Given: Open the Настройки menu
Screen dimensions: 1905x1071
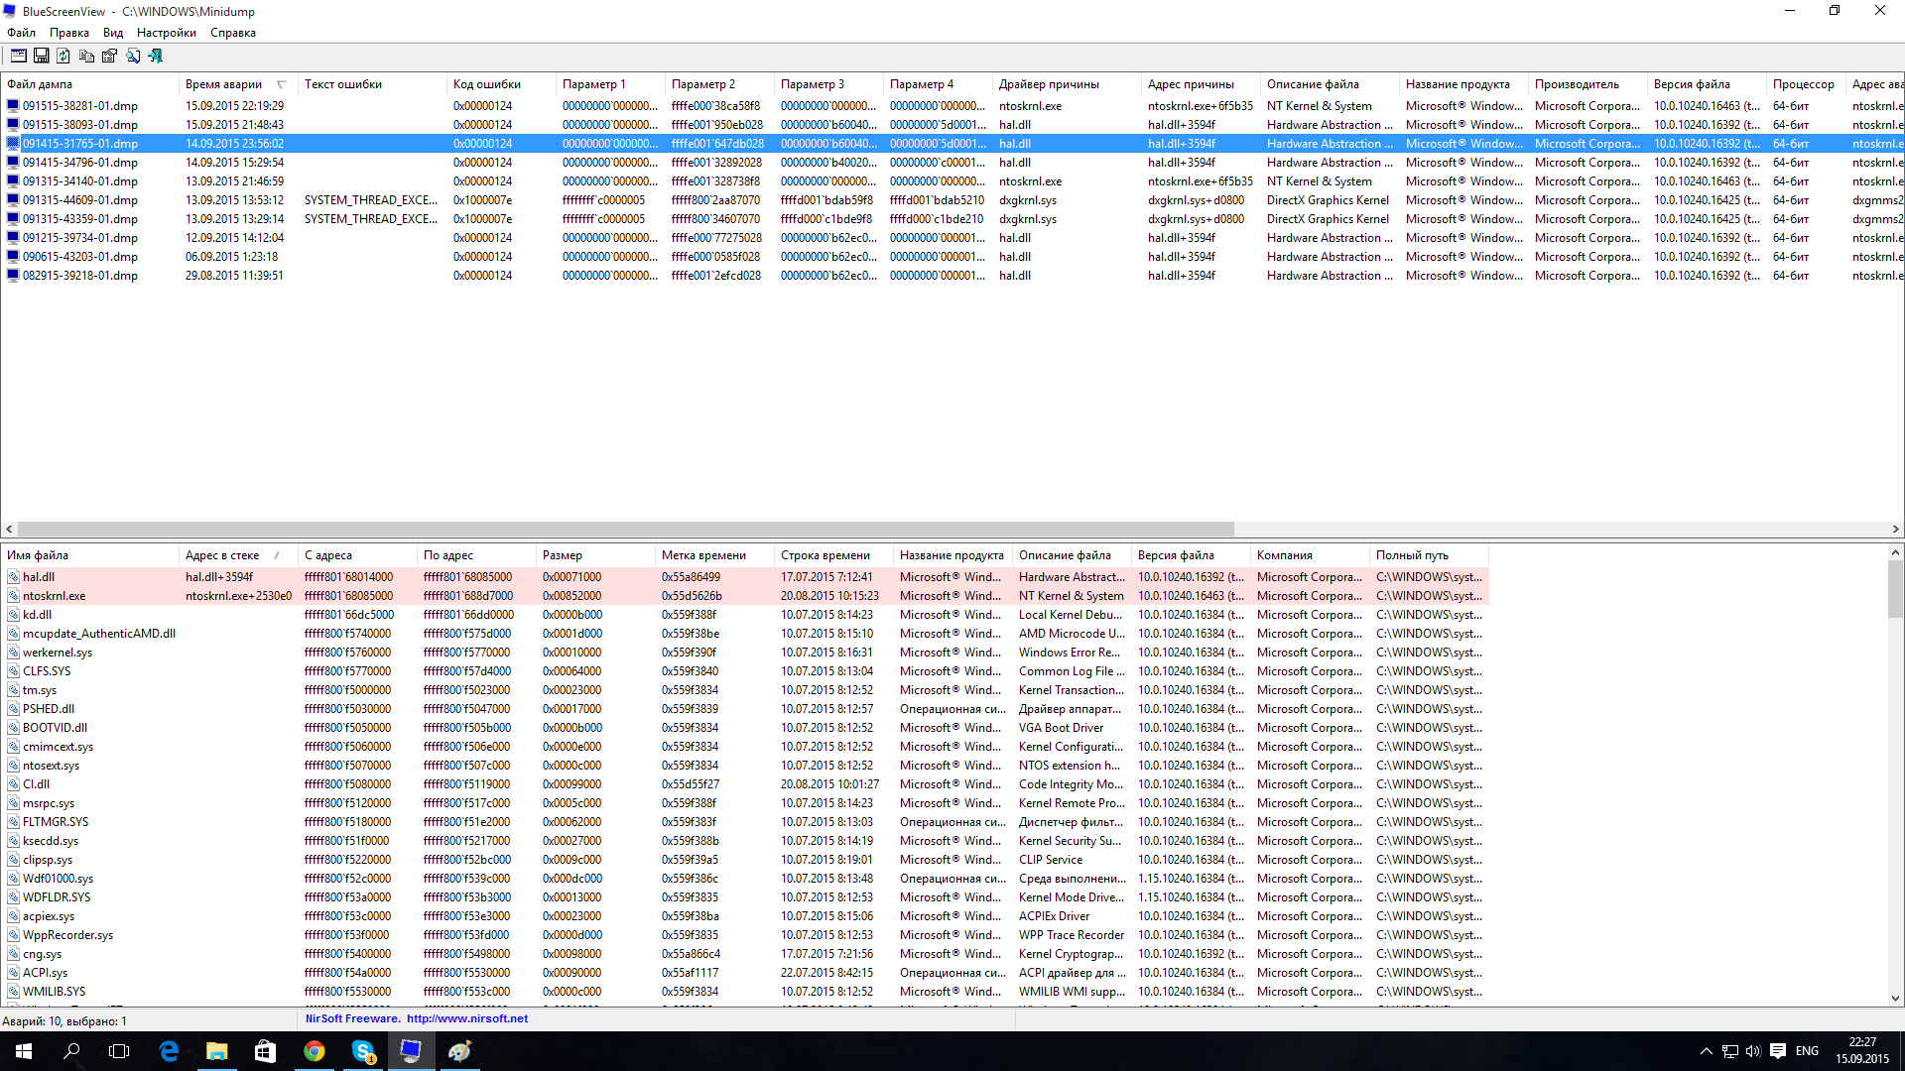Looking at the screenshot, I should coord(166,33).
